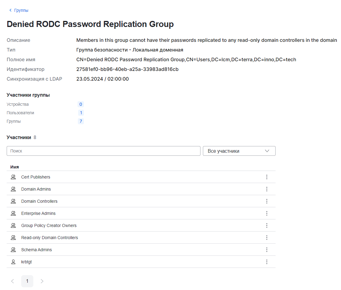
Task: Open actions menu for Domain Admins row
Action: point(267,189)
